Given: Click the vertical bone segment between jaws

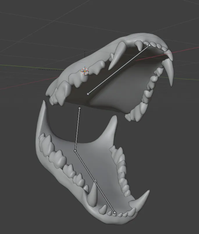Looking at the screenshot, I should click(77, 130).
